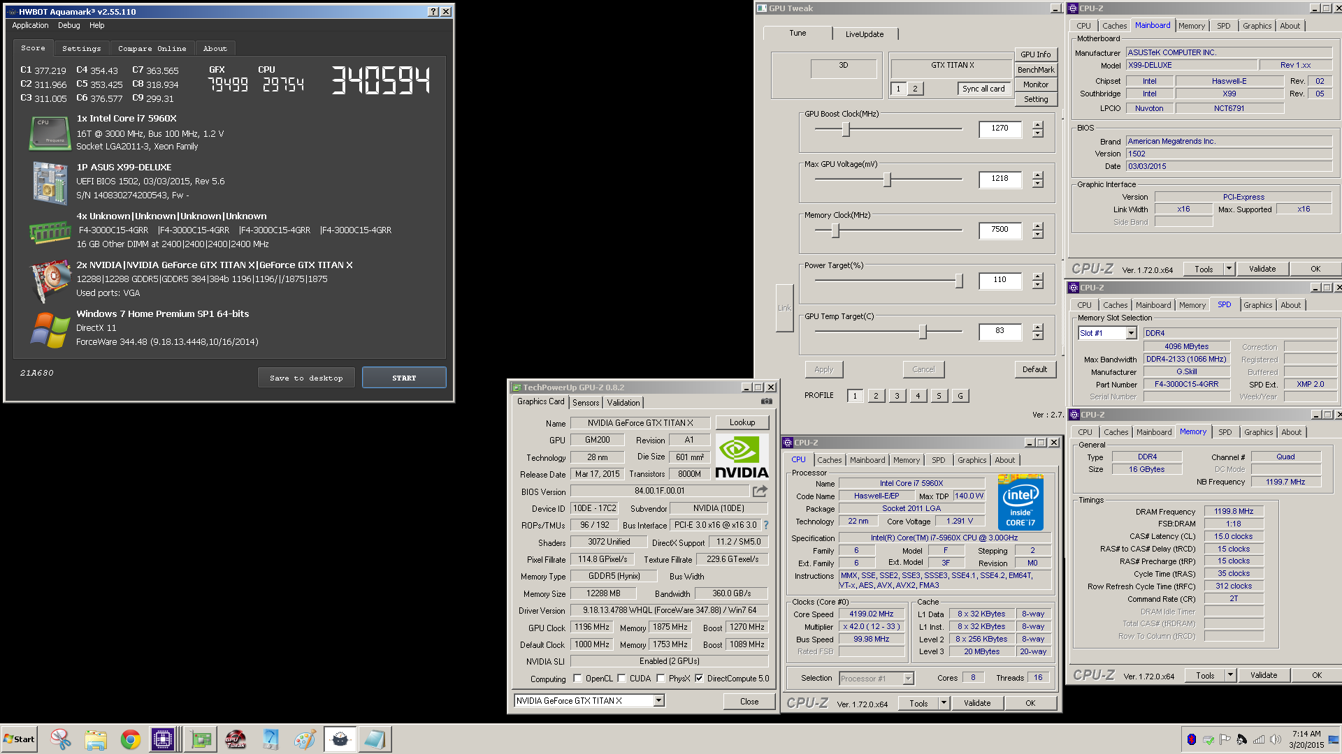1342x754 pixels.
Task: Click Validate in the CPU-Z Mainboard window
Action: pyautogui.click(x=1262, y=269)
